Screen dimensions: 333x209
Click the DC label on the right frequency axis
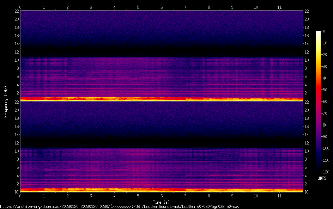tap(307, 192)
